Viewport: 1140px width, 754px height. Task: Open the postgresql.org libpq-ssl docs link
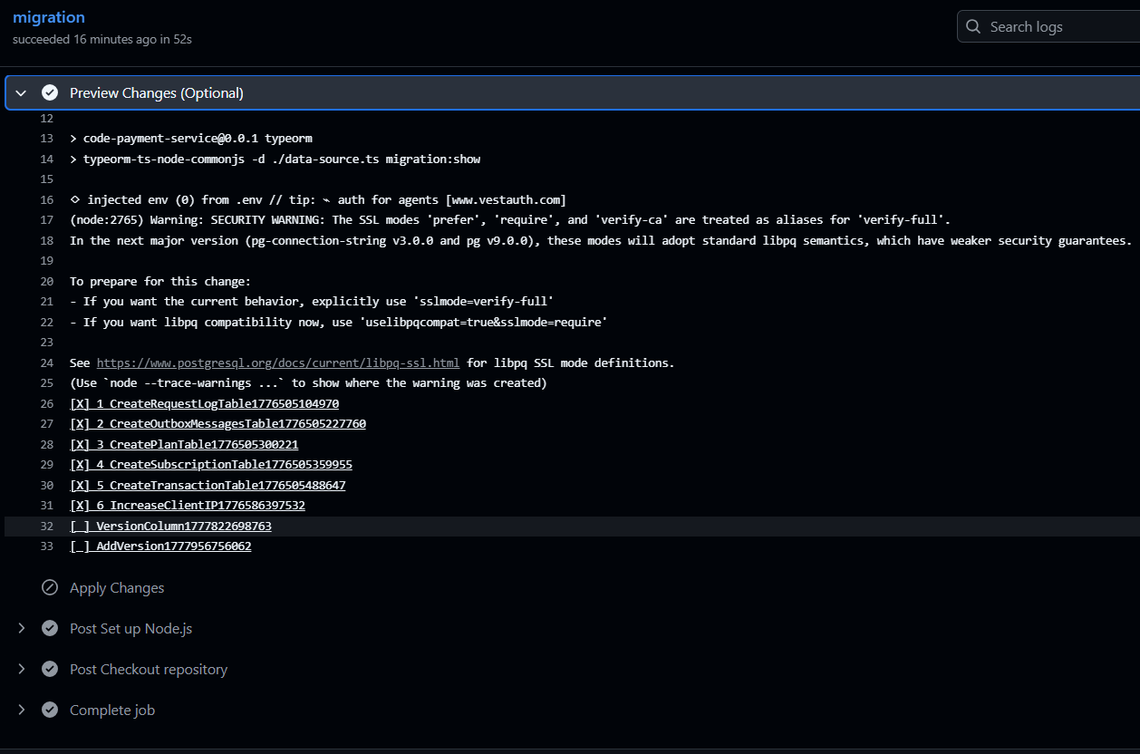(278, 362)
